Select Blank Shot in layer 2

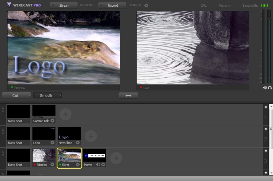(18, 136)
